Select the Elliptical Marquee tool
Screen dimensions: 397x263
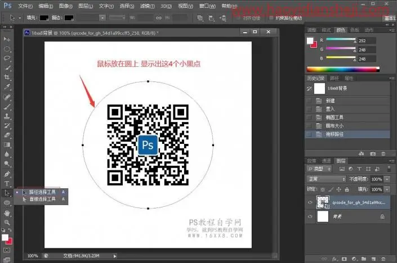(7, 49)
